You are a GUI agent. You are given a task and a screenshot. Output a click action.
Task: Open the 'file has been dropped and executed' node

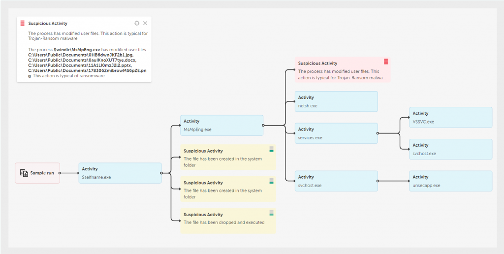tap(228, 221)
